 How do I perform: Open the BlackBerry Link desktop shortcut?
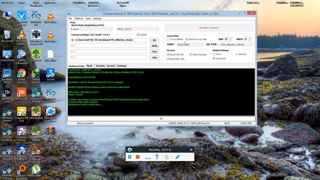[7, 95]
